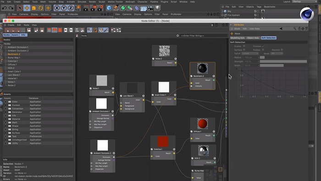Open the Simulate menu

tap(82, 2)
